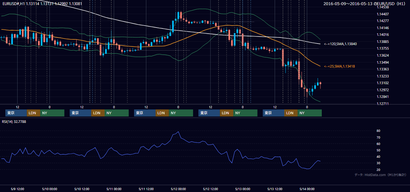Viewport: 410px width, 192px height.
Task: Click the blue RSI line peak near 80
Action: coord(178,132)
